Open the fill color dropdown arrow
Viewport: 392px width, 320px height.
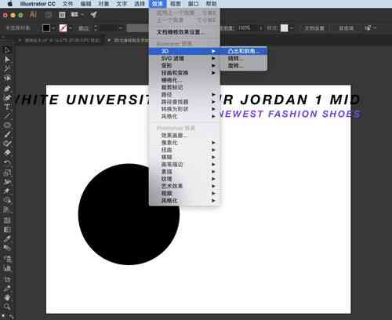(x=53, y=28)
